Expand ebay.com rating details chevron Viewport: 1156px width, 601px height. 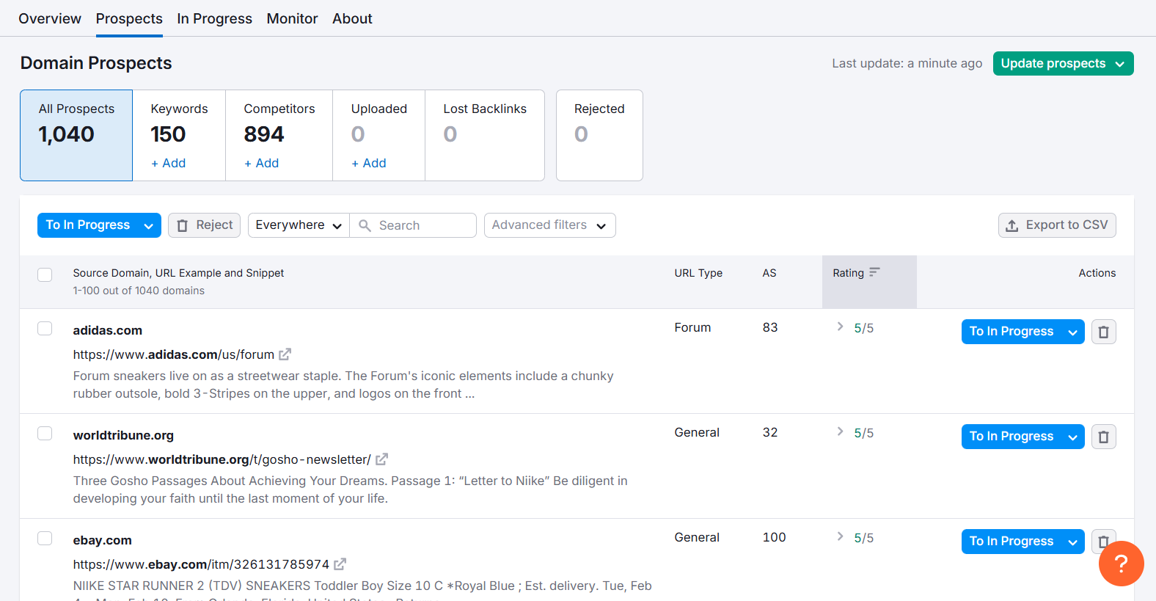(x=840, y=536)
